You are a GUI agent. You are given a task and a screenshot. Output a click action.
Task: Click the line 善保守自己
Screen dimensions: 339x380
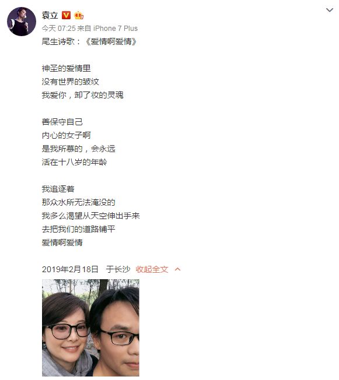point(62,122)
